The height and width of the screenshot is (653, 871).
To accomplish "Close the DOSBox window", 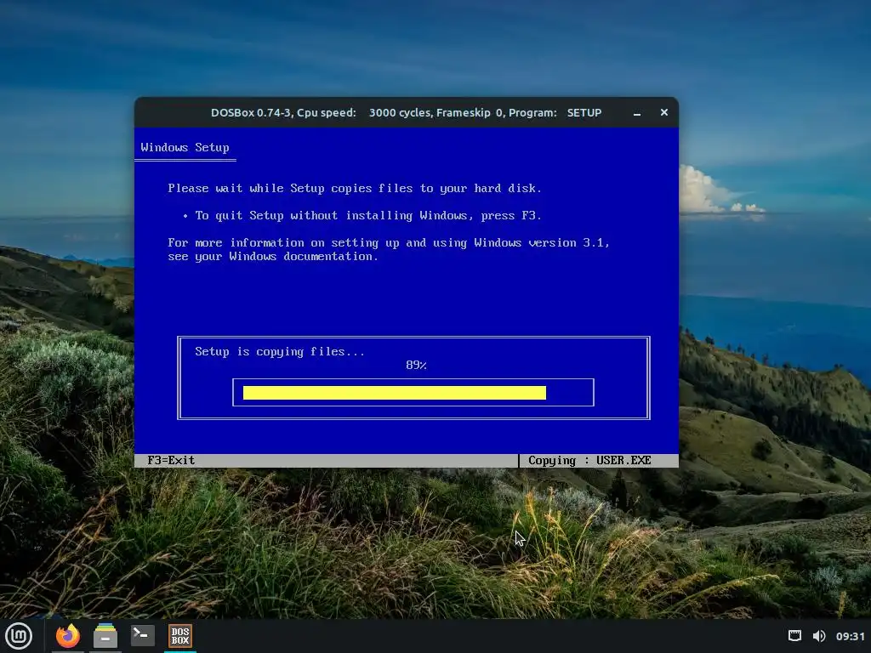I will 663,112.
